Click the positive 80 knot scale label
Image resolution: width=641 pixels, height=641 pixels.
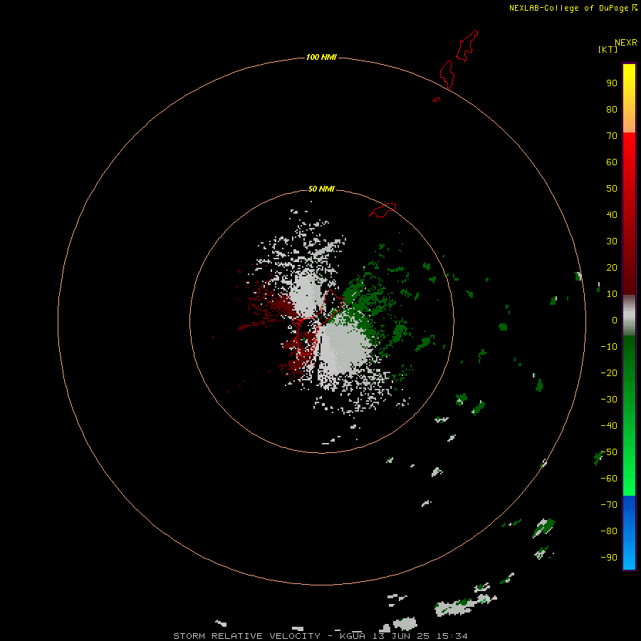612,109
